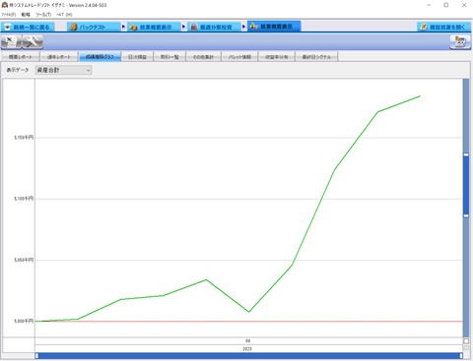Click the 5,000千円 axis label
Screen dimensions: 473x361
(x=24, y=321)
